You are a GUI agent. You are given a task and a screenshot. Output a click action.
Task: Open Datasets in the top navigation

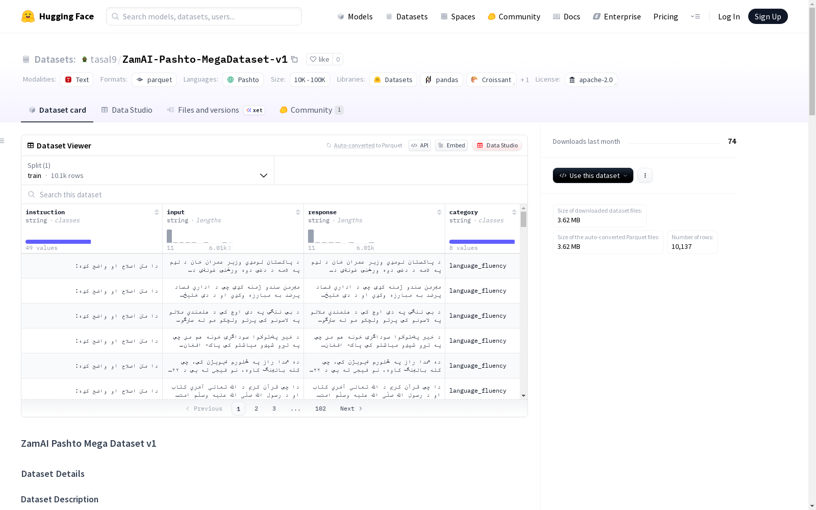pos(406,16)
